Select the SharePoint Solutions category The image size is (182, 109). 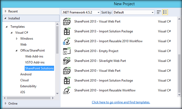point(39,68)
